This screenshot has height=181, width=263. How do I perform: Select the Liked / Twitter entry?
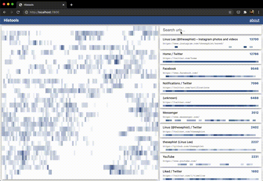210,175
